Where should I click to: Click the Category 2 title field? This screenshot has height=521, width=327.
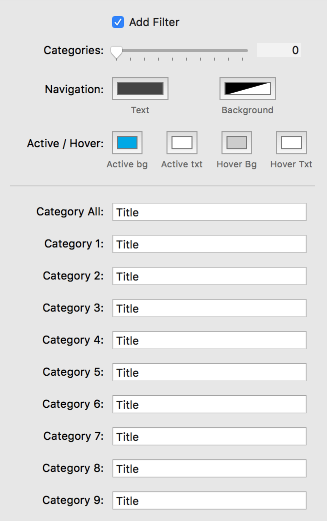[209, 276]
